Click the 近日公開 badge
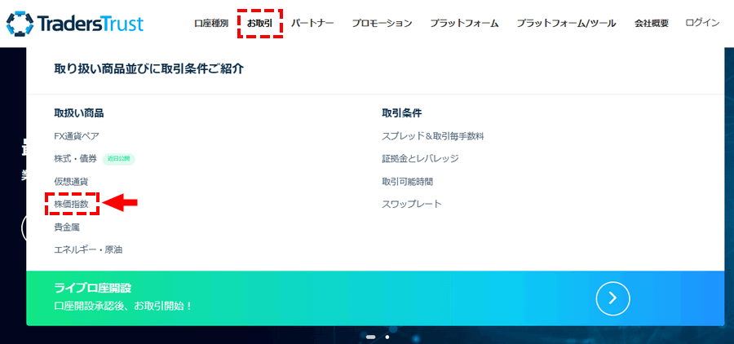 [x=118, y=159]
